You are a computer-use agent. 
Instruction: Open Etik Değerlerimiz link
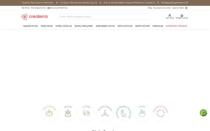[x=38, y=8]
